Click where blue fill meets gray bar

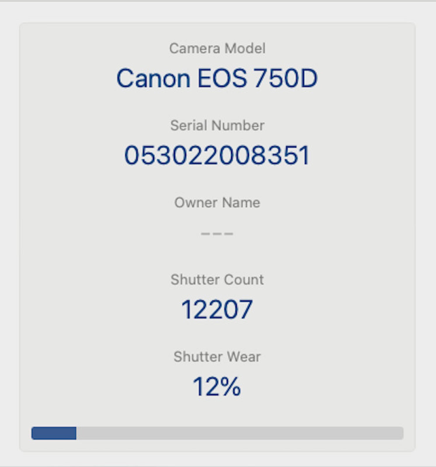coord(76,433)
